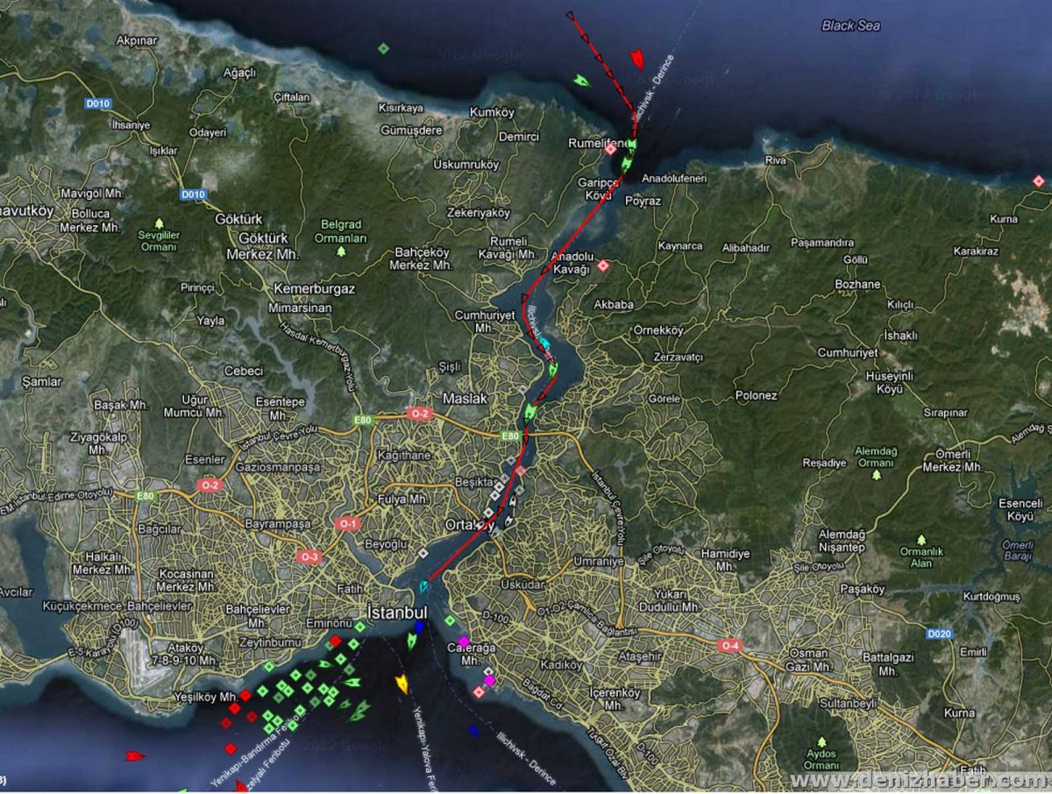1052x794 pixels.
Task: Click the İstanbul city label
Action: click(x=396, y=611)
